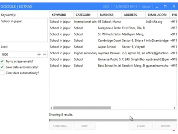The image size is (178, 134).
Task: Select the 'office@jphschoo' email cell
Action: 157,53
